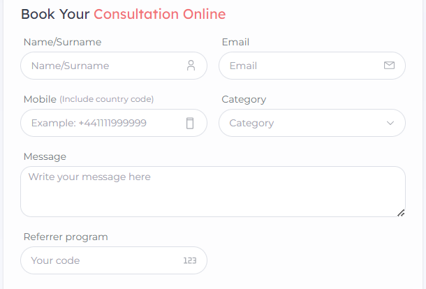Click the phone icon in Mobile field
The width and height of the screenshot is (426, 289).
click(190, 123)
